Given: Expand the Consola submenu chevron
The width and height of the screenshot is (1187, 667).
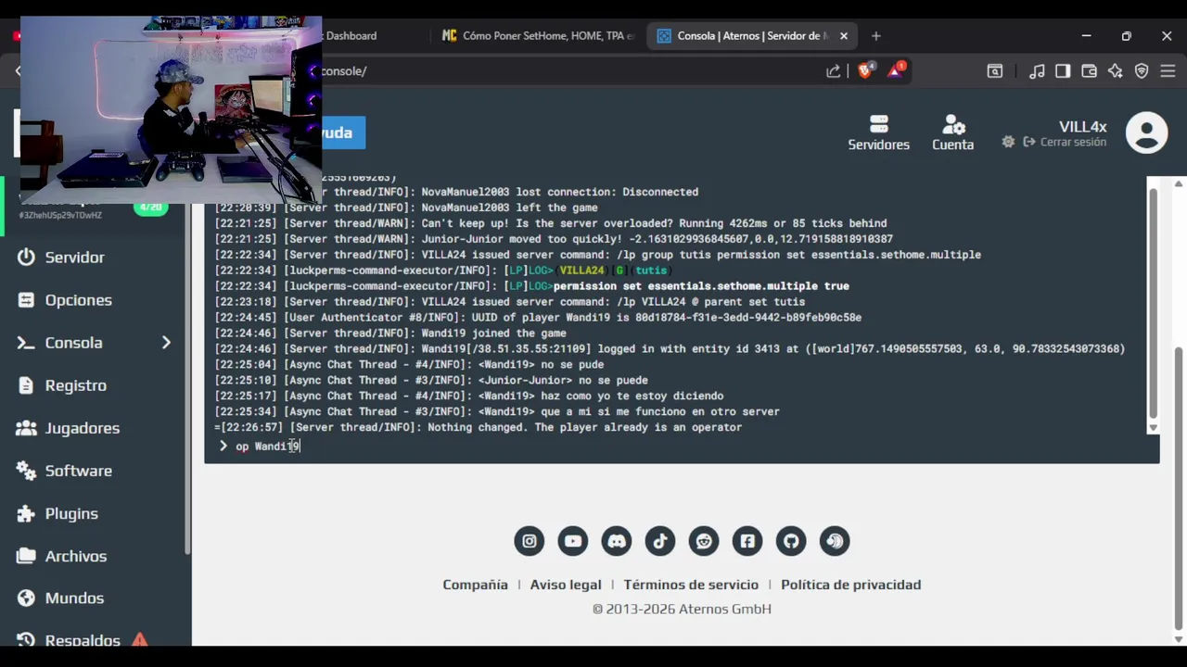Looking at the screenshot, I should pos(166,343).
